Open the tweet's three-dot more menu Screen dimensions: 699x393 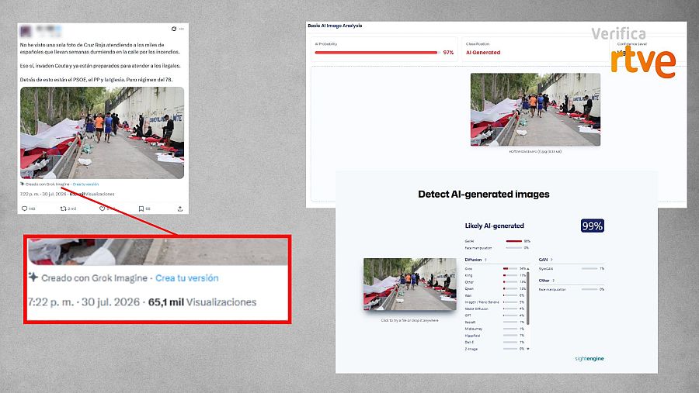point(182,29)
